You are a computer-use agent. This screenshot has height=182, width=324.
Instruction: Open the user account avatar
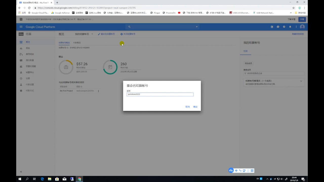click(302, 27)
